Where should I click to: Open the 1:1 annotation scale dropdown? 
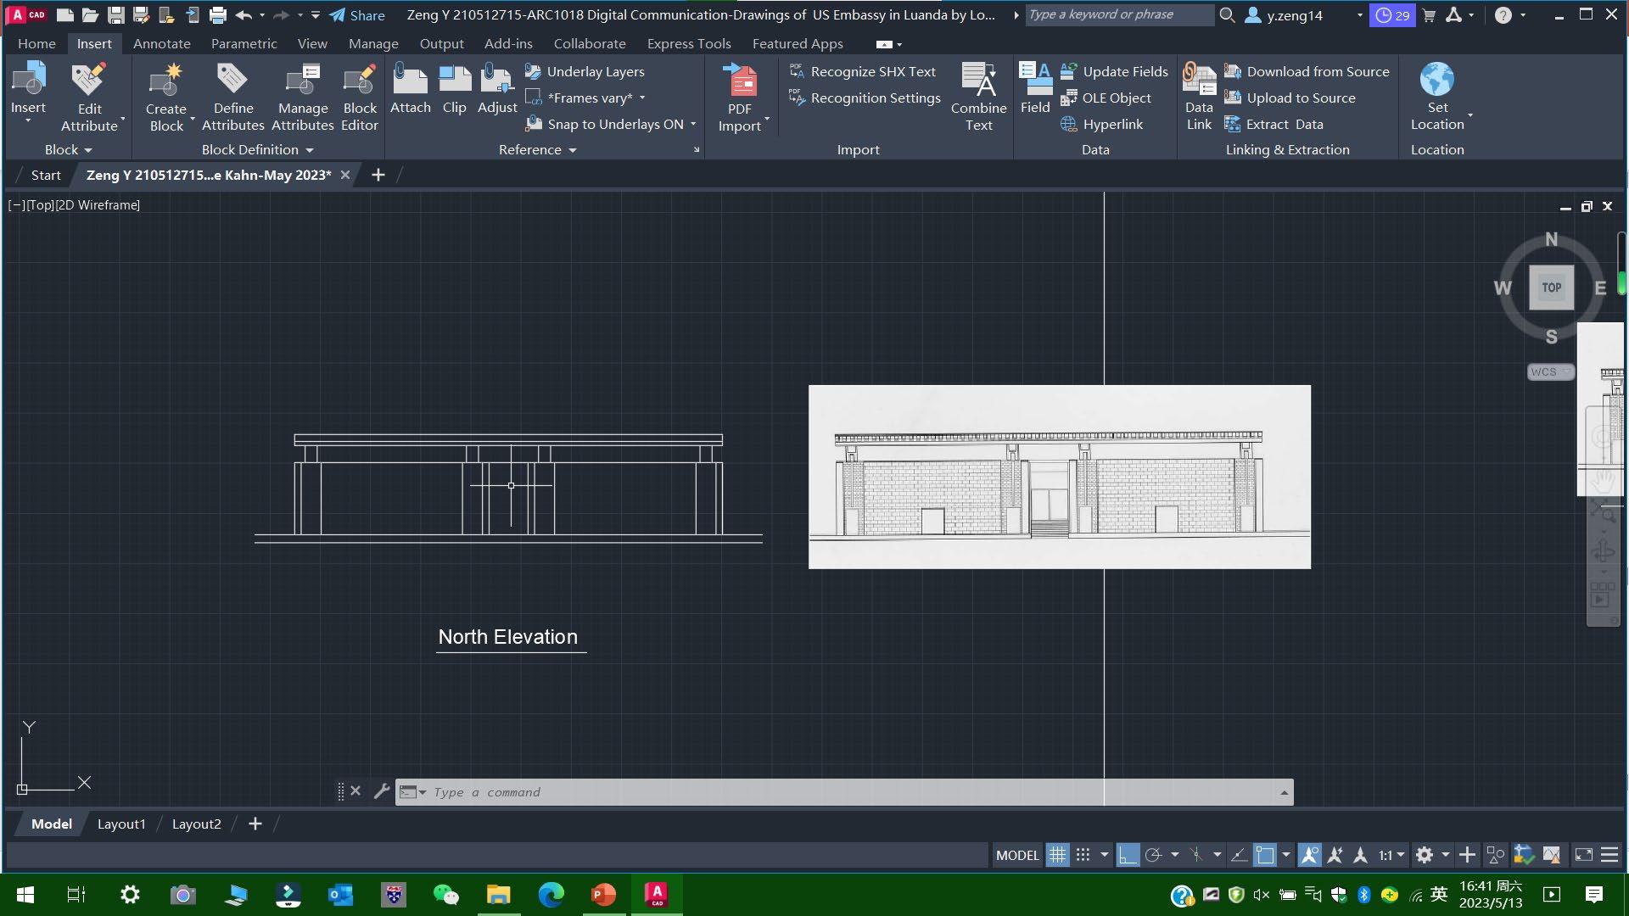(1391, 855)
